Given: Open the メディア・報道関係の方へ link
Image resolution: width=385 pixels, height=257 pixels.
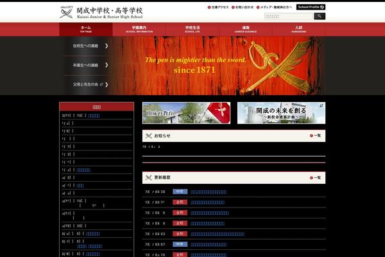Looking at the screenshot, I should pos(274,7).
